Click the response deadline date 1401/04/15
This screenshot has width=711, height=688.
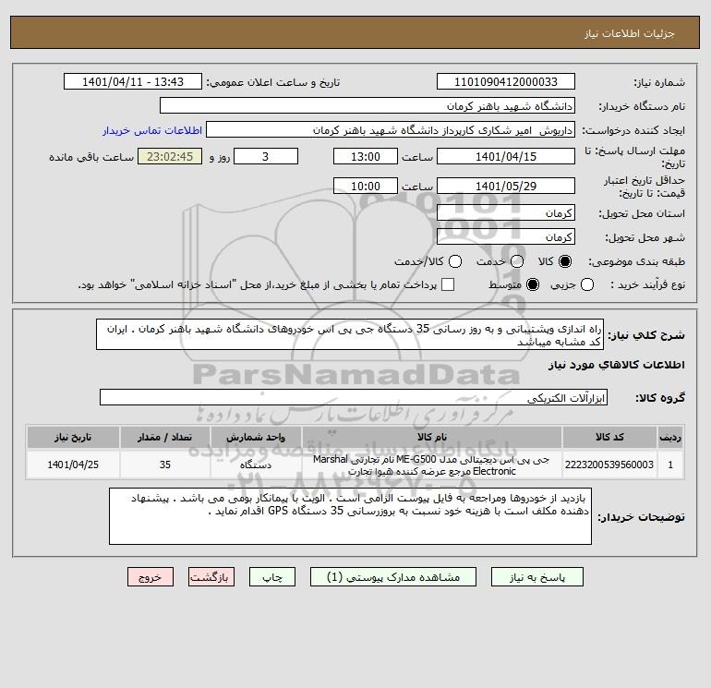click(506, 156)
